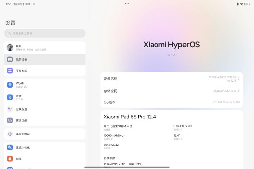254x169 pixels.
Task: Tap the 影像参数 camera section label
Action: [109, 158]
